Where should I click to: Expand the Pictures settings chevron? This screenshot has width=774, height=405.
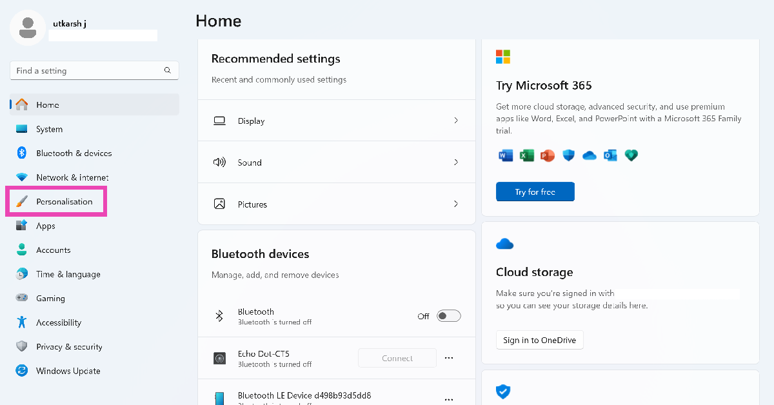coord(456,204)
